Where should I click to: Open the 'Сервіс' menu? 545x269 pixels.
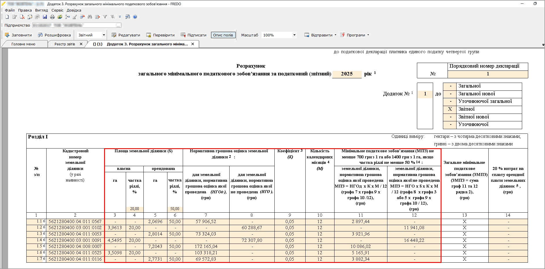[x=57, y=10]
